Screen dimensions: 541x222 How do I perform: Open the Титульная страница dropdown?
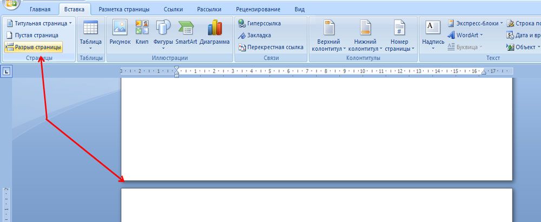(x=39, y=23)
